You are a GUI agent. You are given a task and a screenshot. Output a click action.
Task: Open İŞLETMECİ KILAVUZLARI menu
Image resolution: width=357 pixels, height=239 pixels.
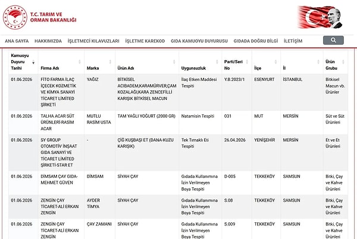(x=93, y=41)
